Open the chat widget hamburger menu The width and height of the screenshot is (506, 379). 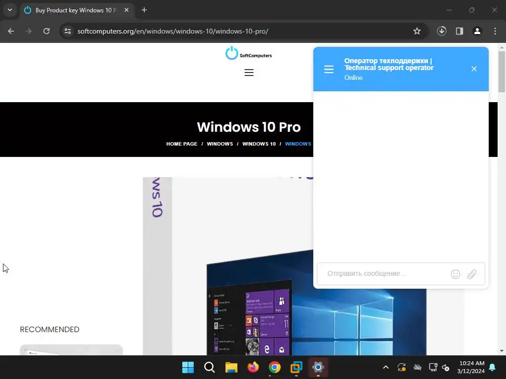coord(329,69)
